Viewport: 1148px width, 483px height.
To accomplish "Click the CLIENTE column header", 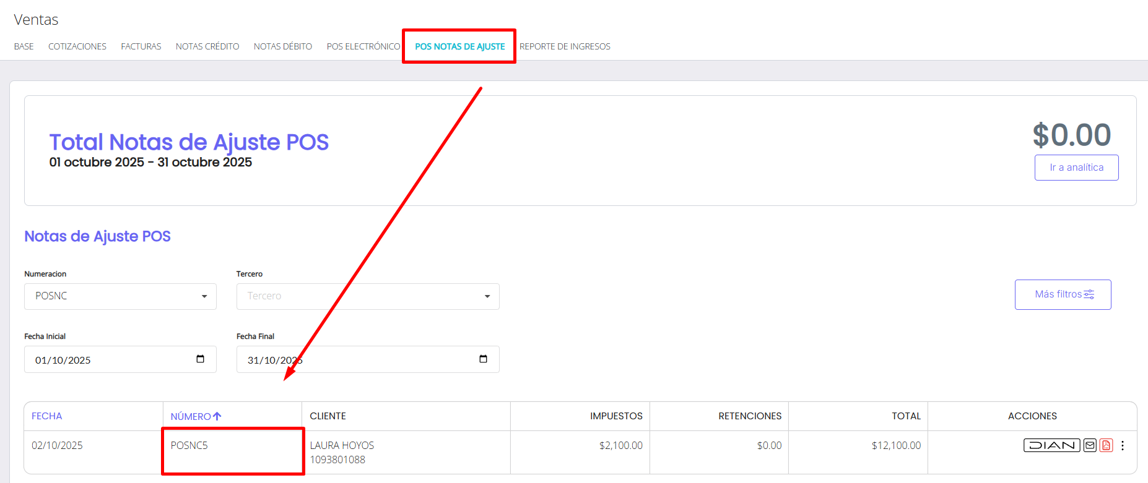I will coord(328,416).
